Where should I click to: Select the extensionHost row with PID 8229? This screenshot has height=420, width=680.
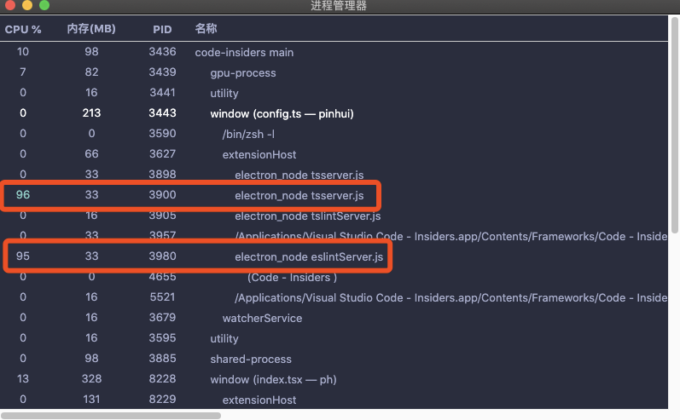click(x=334, y=400)
